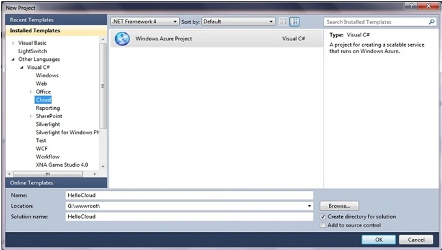Screen dimensions: 442x250
Task: Select the Windows category under Visual C#
Action: pyautogui.click(x=47, y=75)
